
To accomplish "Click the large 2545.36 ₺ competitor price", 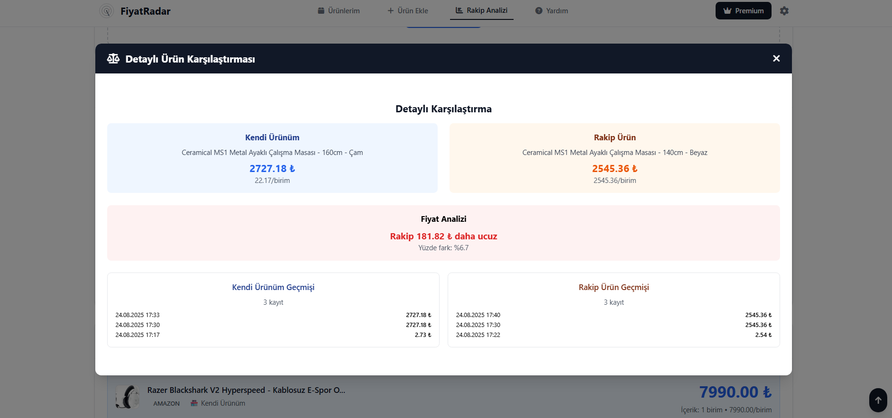I will tap(615, 169).
